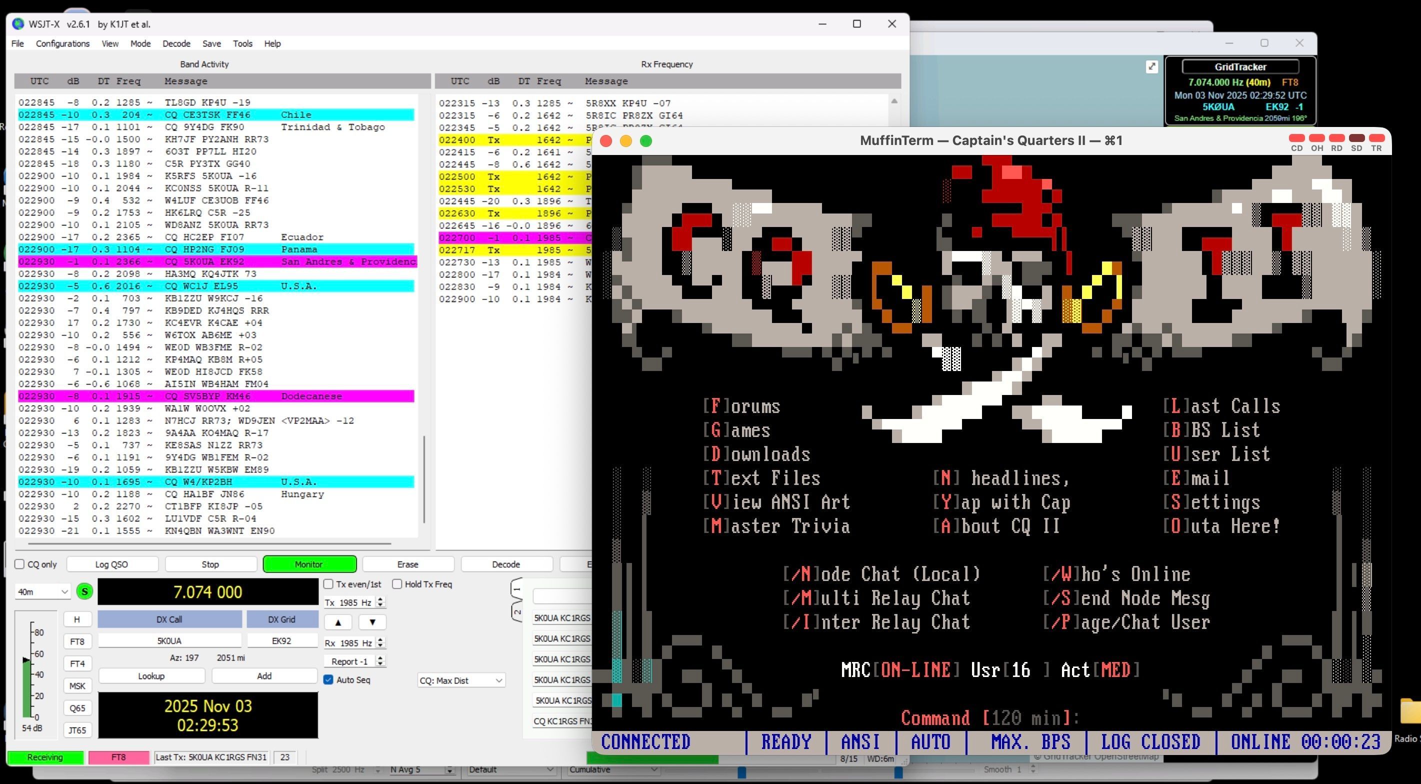Open the 40m band dropdown

42,591
